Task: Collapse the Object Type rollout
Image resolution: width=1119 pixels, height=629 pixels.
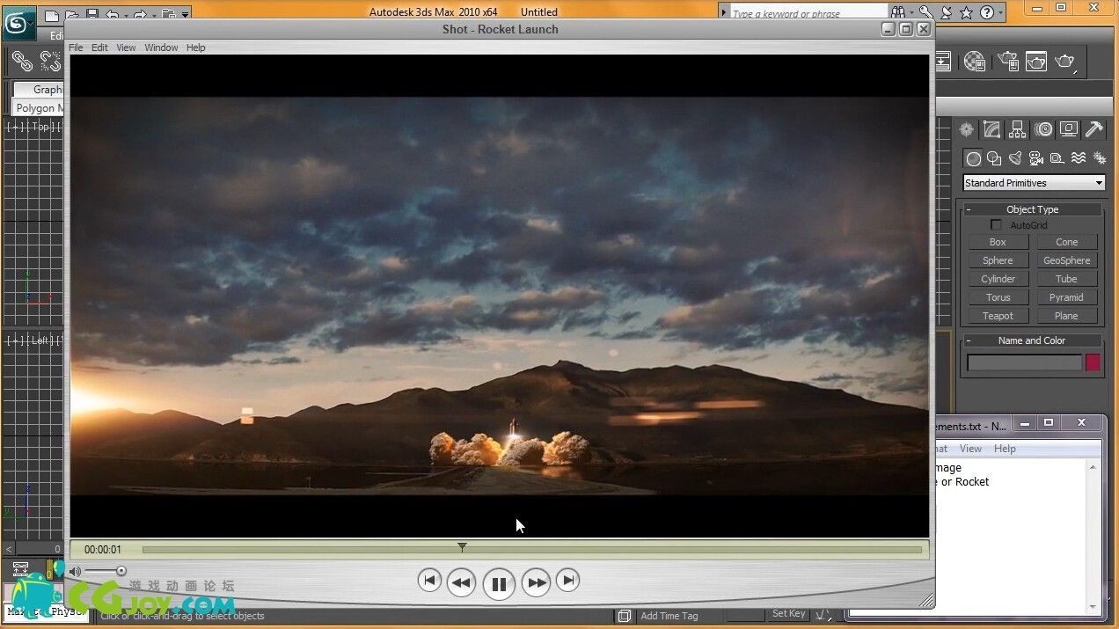Action: coord(1032,209)
